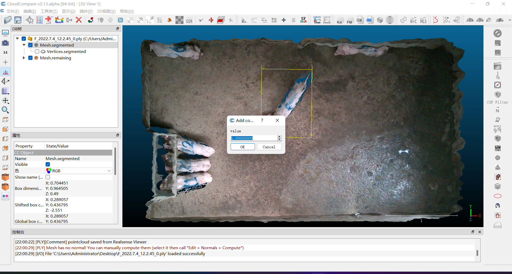Open the 插件(P) menu
This screenshot has height=274, width=512.
(86, 11)
